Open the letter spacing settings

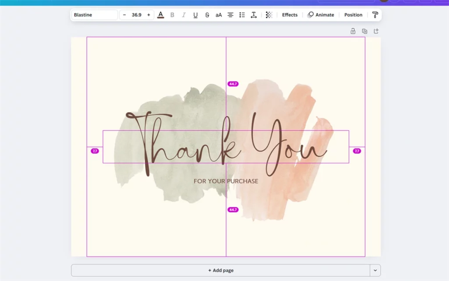tap(253, 14)
